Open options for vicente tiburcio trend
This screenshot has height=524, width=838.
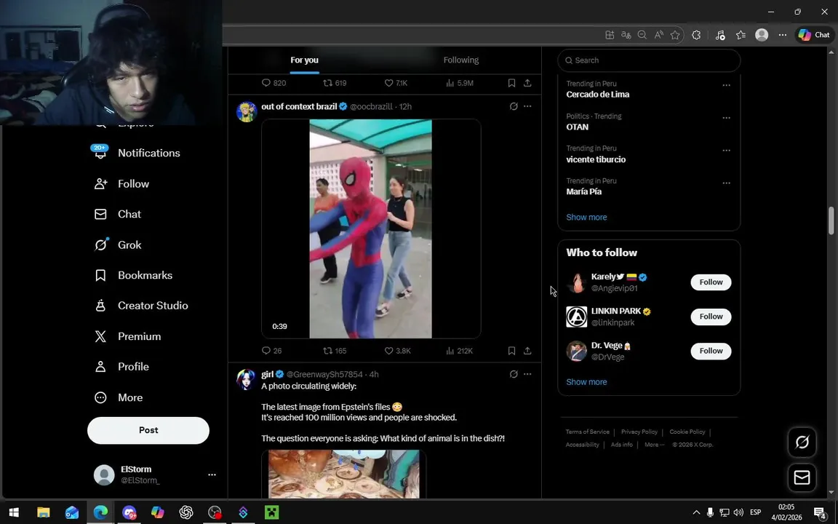coord(726,150)
